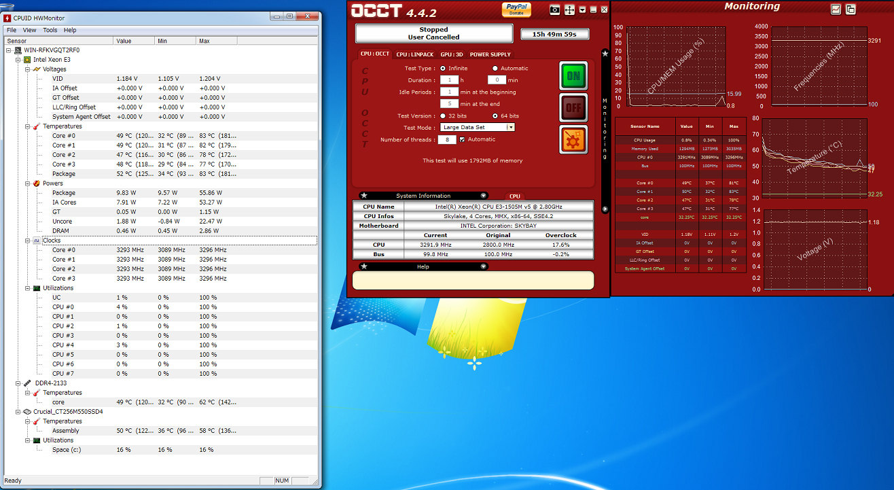Click the thermometer icon beside Intel Xeon Temperatures
The image size is (894, 490).
point(37,126)
